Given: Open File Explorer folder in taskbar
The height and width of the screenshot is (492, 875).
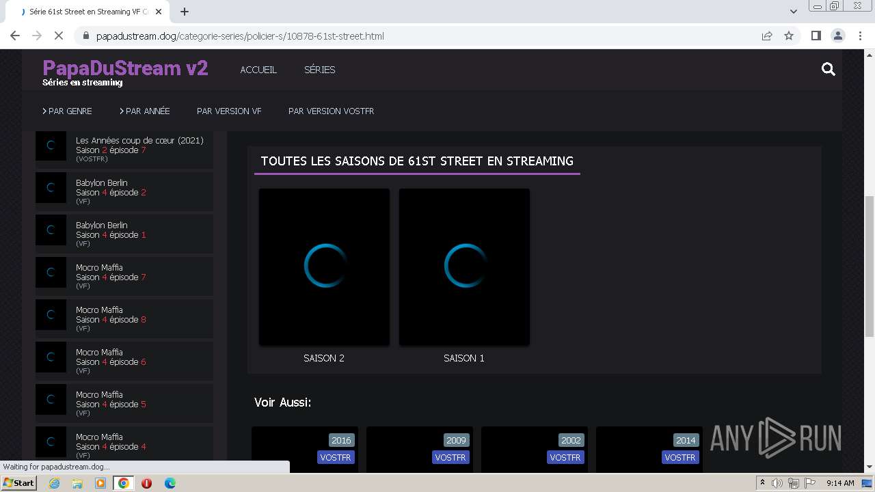Looking at the screenshot, I should pos(77,483).
